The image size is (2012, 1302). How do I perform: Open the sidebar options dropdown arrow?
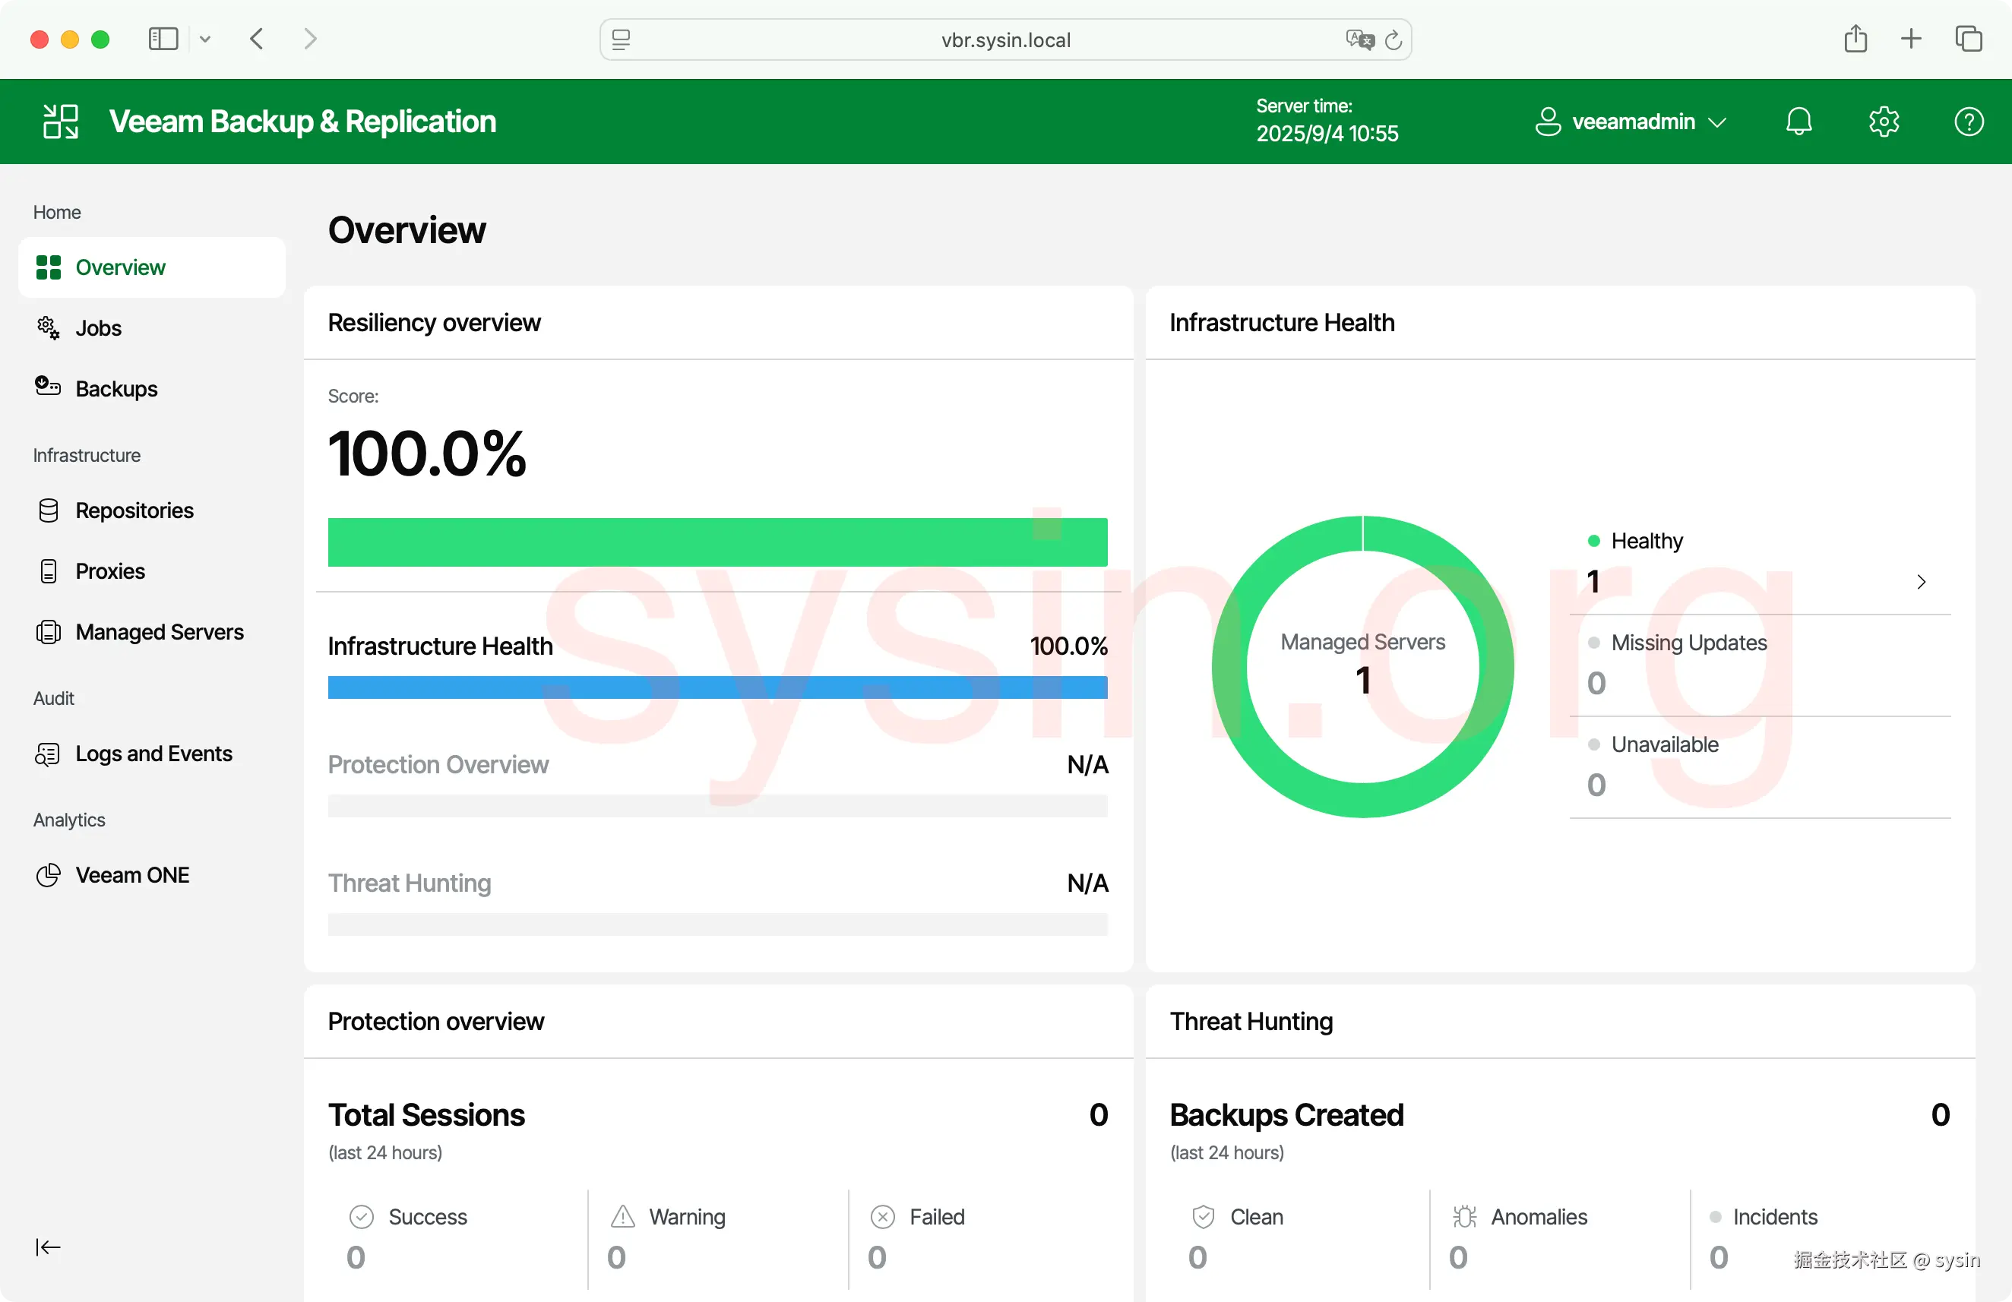204,39
